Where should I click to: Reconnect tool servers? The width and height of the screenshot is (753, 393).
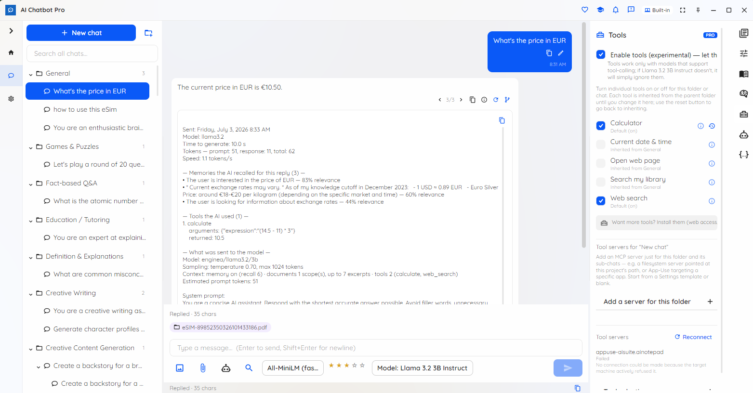pos(693,337)
